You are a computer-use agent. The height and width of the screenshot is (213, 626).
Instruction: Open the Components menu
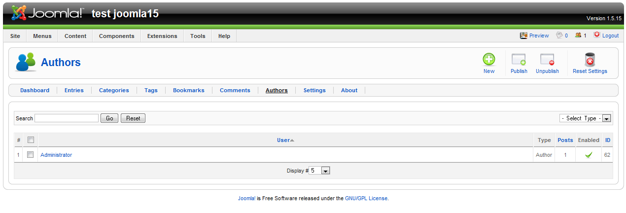pyautogui.click(x=117, y=36)
